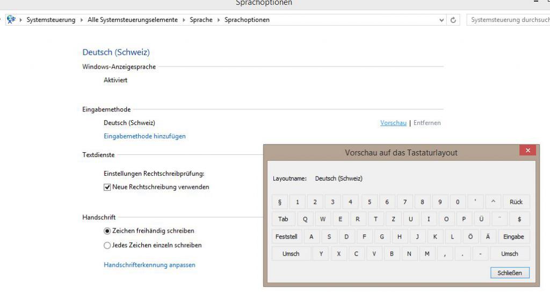The image size is (550, 297).
Task: Expand the arrow after Alle Systemsteuerungselemente
Action: 184,20
